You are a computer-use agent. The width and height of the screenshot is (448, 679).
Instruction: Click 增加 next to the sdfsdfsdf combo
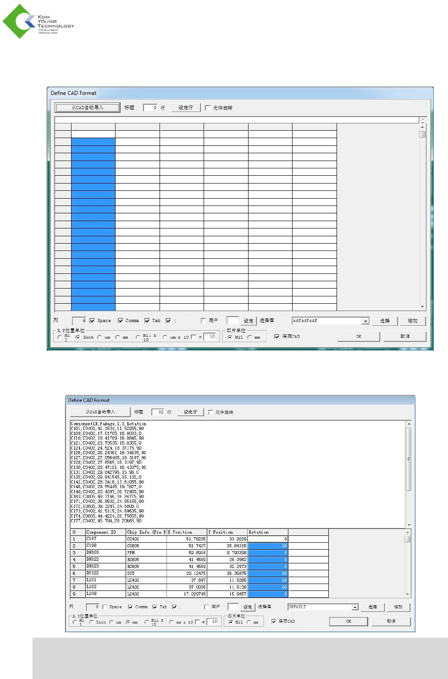[x=413, y=321]
